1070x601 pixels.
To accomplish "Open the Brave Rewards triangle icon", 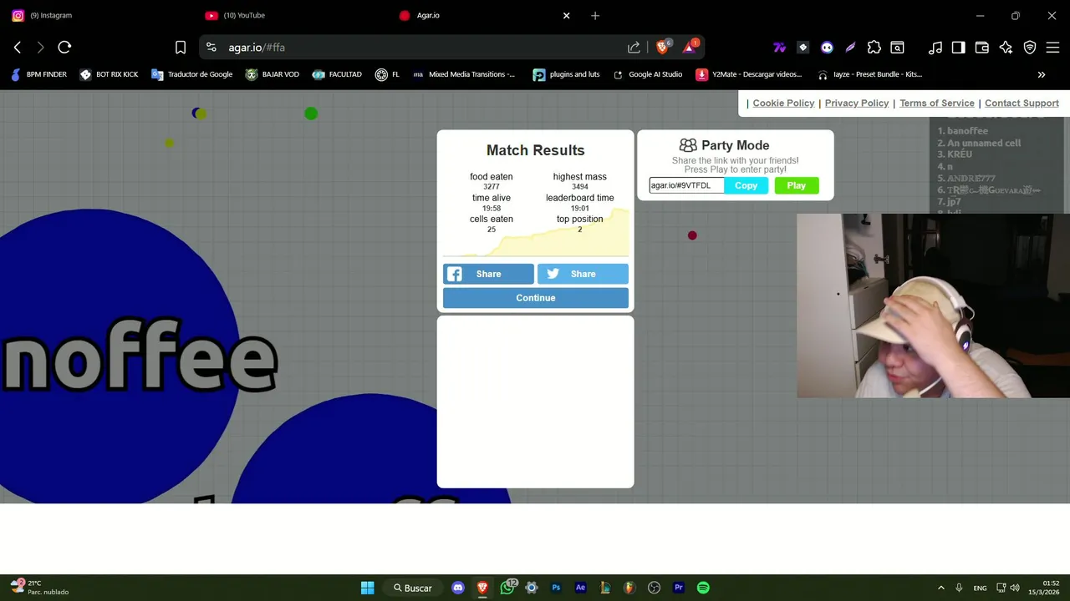I will tap(690, 48).
